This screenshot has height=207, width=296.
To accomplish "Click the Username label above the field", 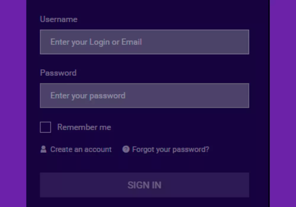I will pyautogui.click(x=58, y=19).
